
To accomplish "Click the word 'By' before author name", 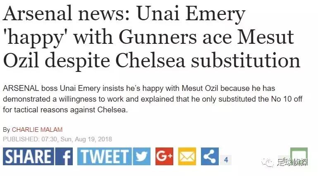I will 6,130.
